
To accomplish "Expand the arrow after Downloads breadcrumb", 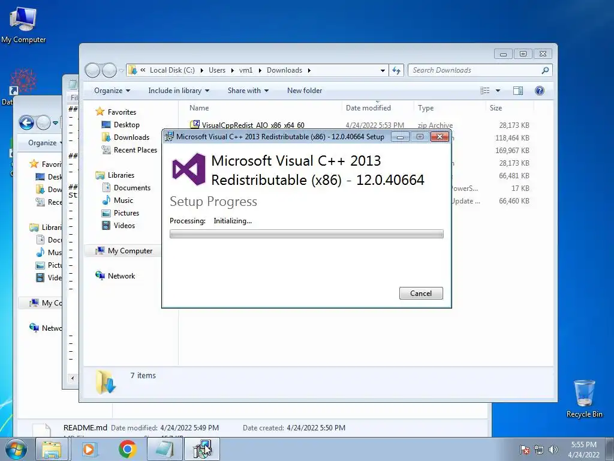I will [309, 71].
